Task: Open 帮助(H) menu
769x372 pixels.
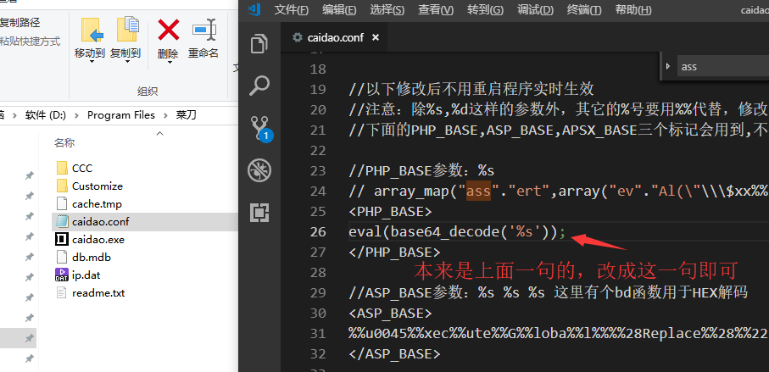Action: [x=633, y=9]
